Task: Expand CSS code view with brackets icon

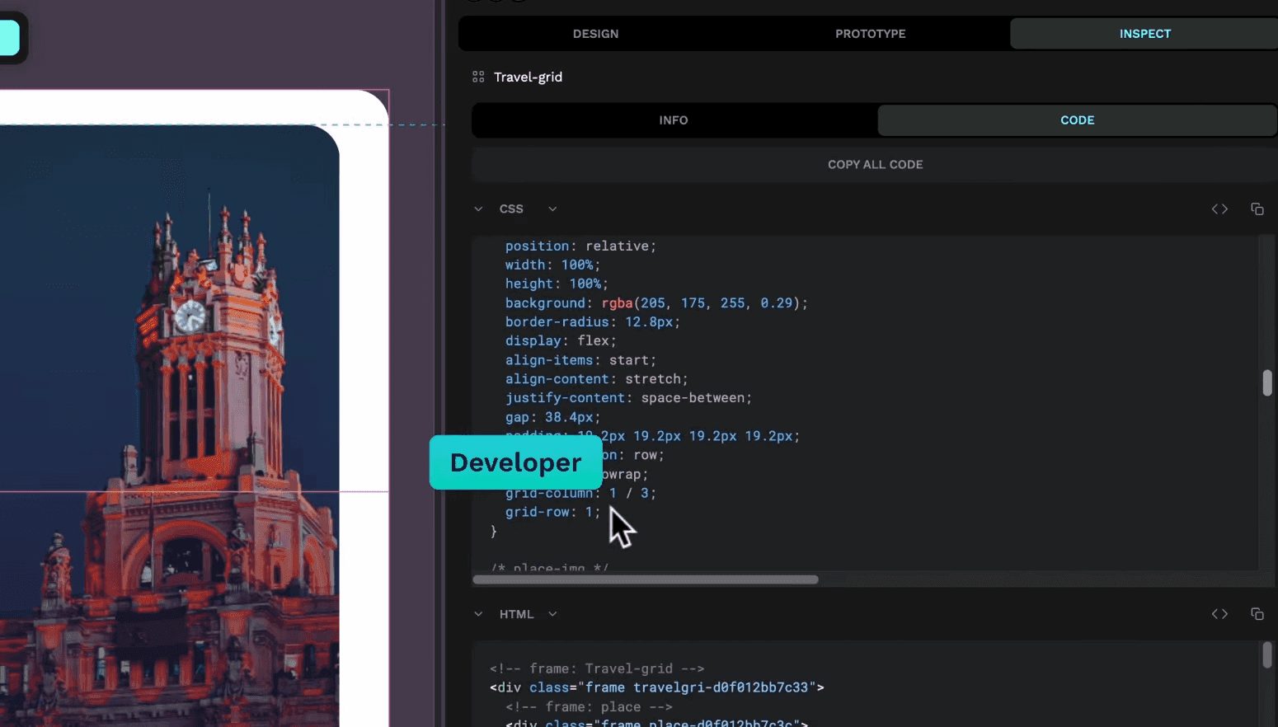Action: point(1219,209)
